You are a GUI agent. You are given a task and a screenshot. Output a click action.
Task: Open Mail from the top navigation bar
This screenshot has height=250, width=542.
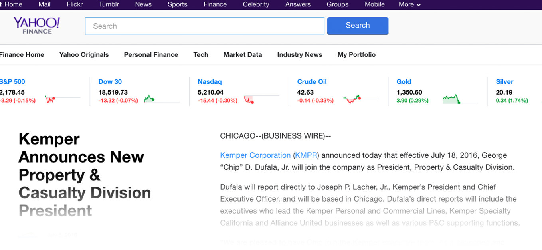44,4
